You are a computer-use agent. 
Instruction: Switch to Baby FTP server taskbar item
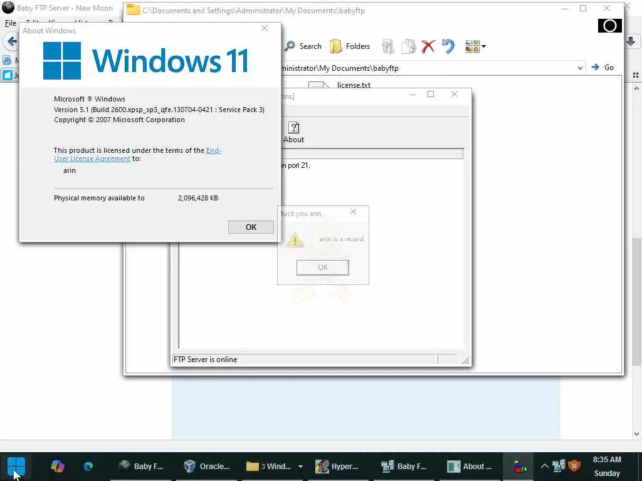[404, 466]
